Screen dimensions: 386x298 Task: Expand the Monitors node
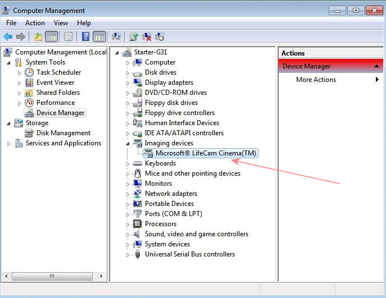pos(128,184)
